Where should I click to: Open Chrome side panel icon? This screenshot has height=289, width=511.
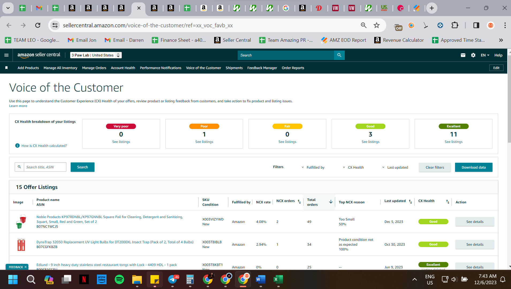pyautogui.click(x=476, y=25)
